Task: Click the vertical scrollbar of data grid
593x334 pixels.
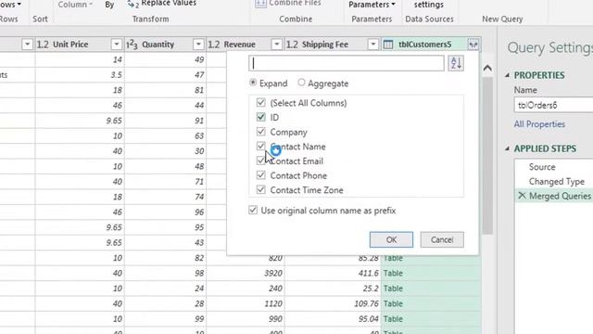Action: tap(487, 155)
